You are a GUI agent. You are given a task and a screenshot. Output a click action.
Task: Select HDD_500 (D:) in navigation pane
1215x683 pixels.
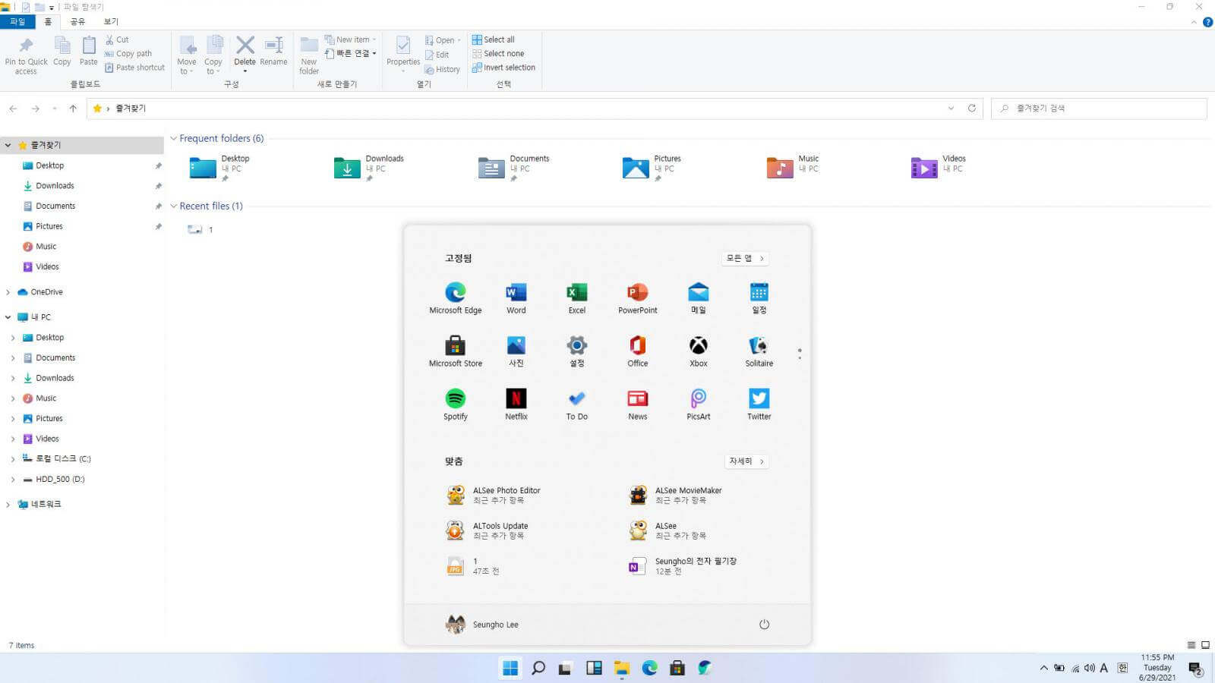click(x=60, y=480)
